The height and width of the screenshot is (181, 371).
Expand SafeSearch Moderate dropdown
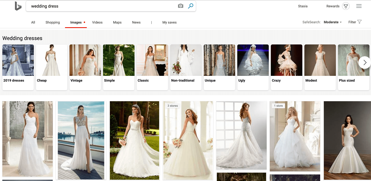coord(333,22)
